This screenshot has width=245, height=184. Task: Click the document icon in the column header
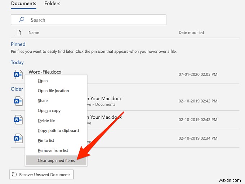(x=19, y=32)
